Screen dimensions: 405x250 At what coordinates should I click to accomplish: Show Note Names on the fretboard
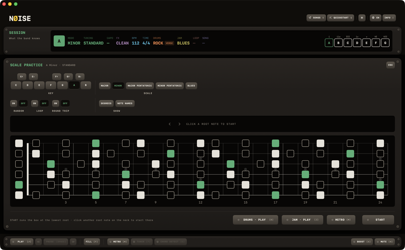point(125,103)
